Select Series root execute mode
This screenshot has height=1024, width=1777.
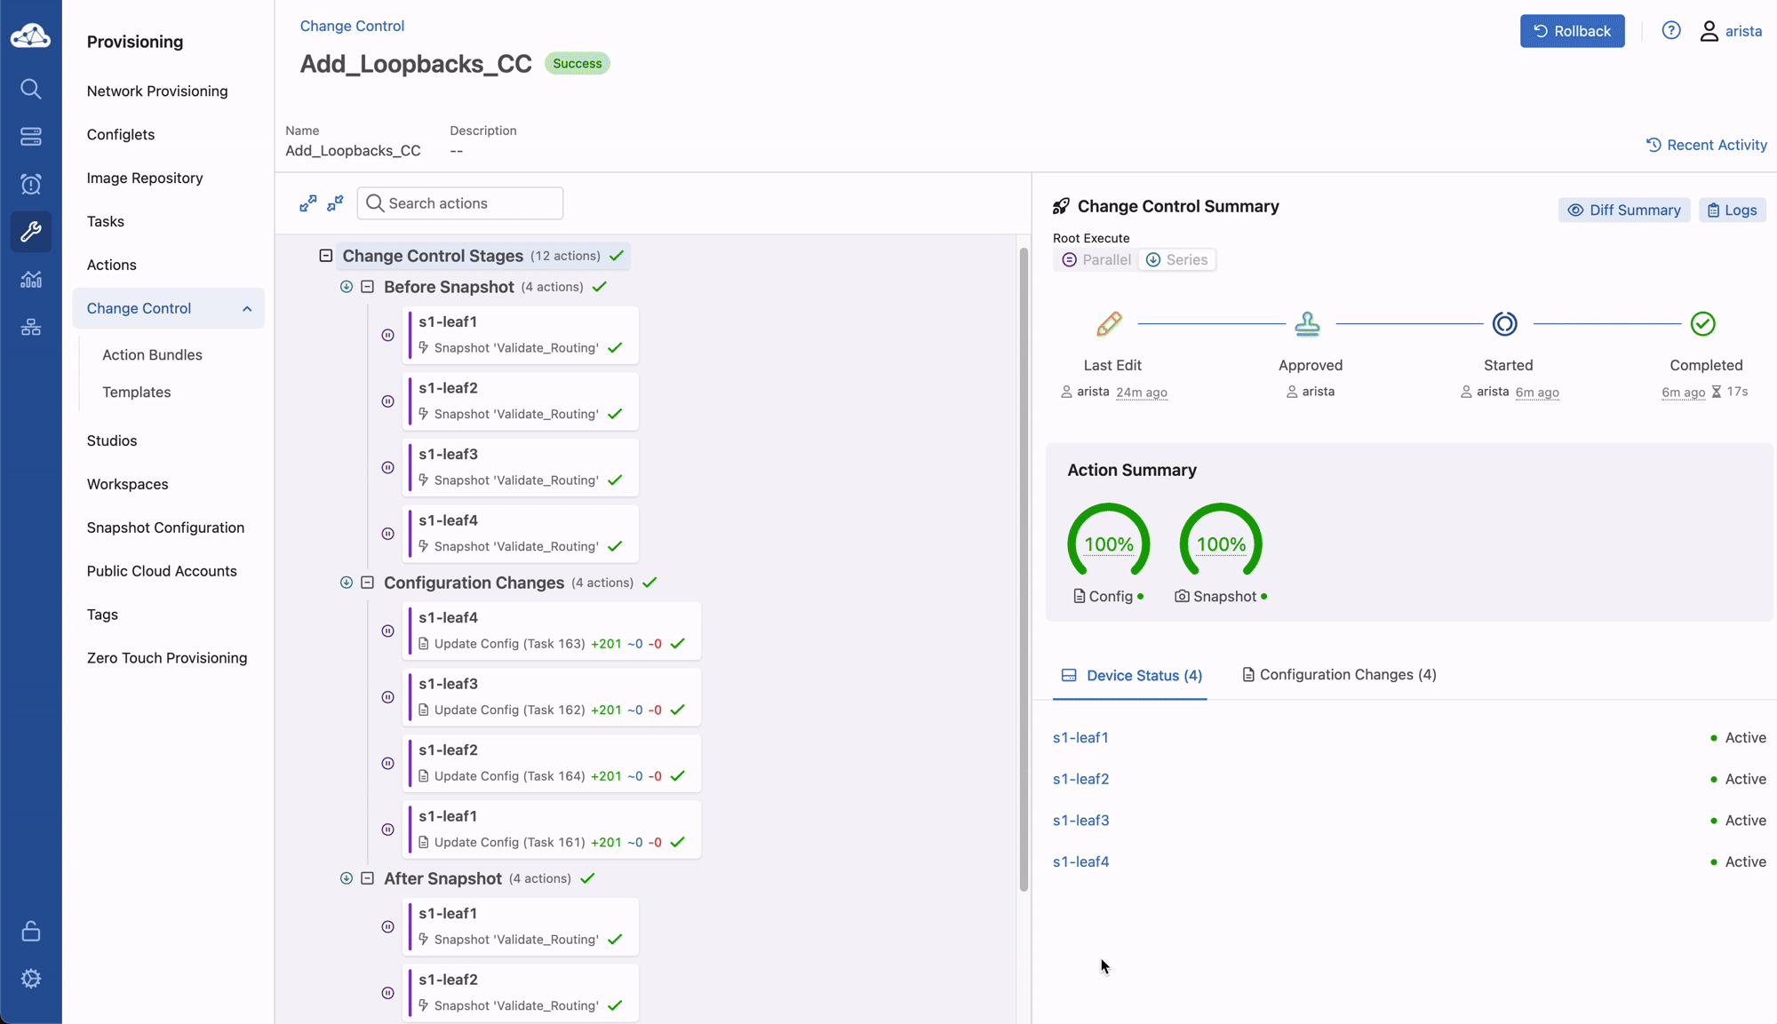coord(1176,260)
